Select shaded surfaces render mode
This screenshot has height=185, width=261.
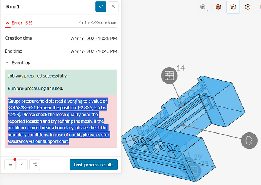(218, 7)
